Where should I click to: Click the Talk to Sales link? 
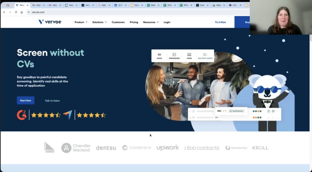coord(52,100)
